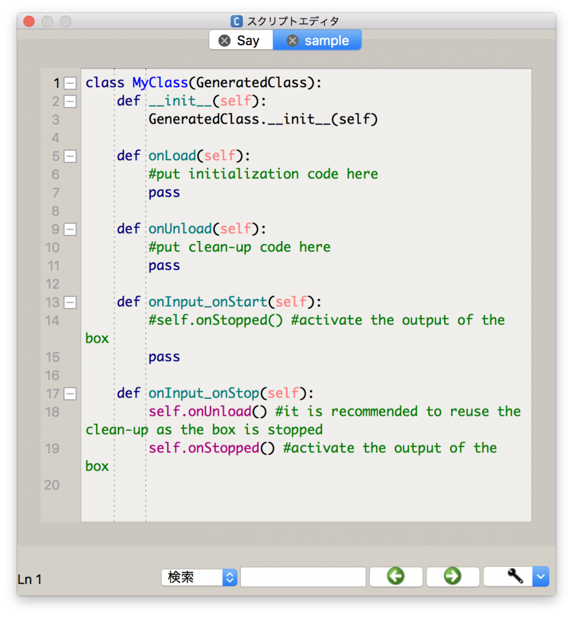This screenshot has width=573, height=617.
Task: Close the sample tab with its X icon
Action: pyautogui.click(x=293, y=40)
